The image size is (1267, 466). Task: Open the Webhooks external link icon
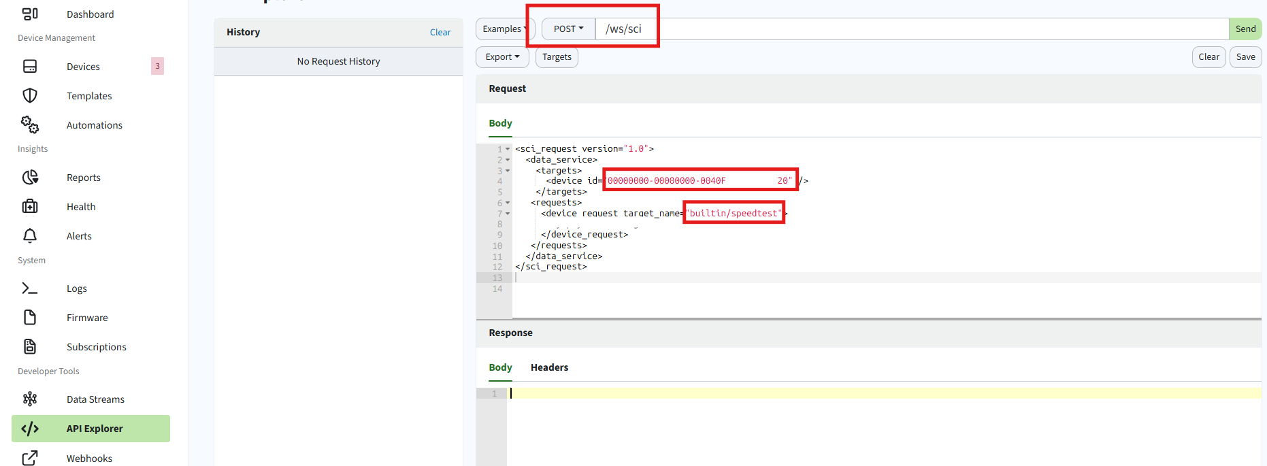tap(30, 458)
